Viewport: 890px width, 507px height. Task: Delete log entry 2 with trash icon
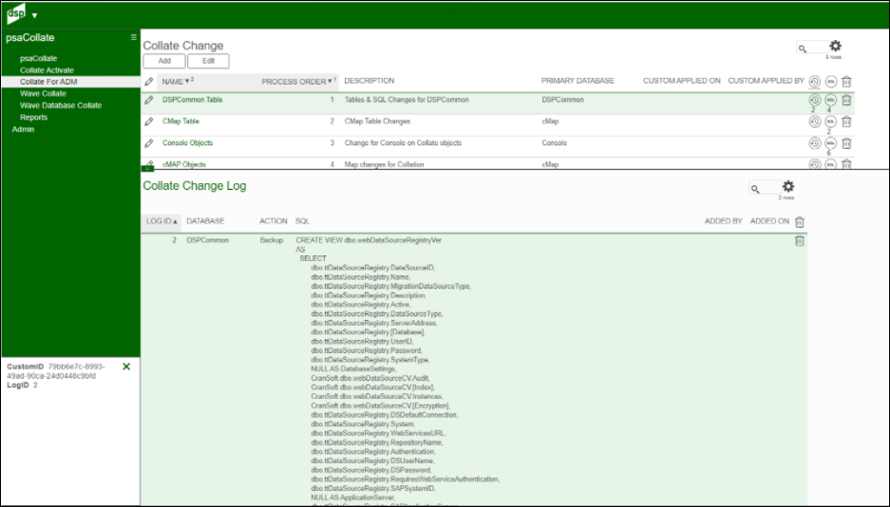point(800,241)
